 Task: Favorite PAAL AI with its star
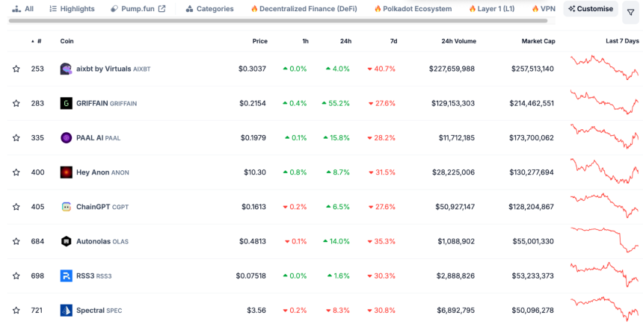click(x=16, y=138)
